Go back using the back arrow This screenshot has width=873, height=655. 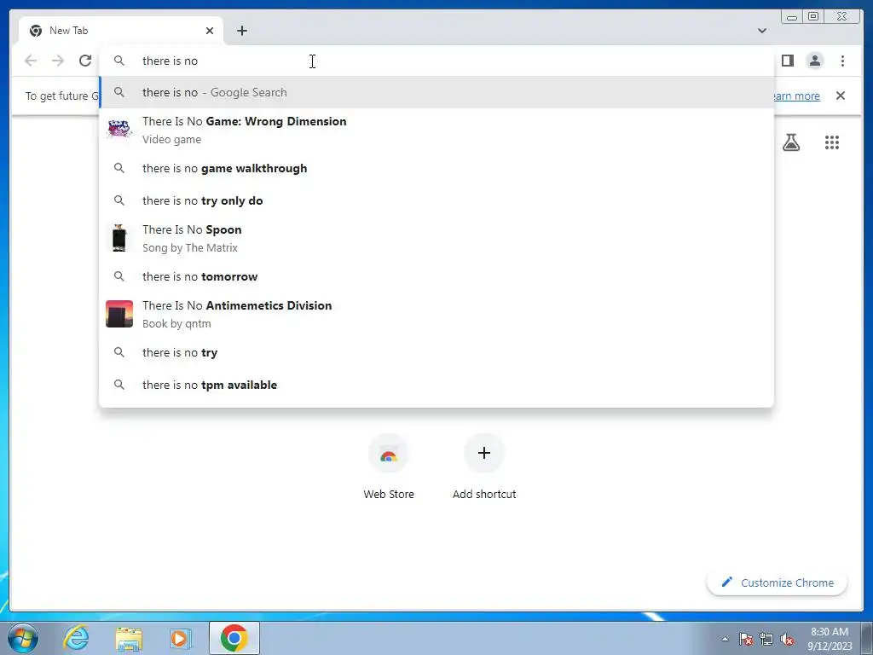pyautogui.click(x=31, y=61)
